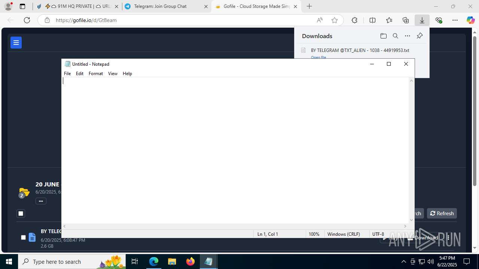Close the 91M HQ PRIVATE tab
This screenshot has height=269, width=479.
tap(116, 6)
